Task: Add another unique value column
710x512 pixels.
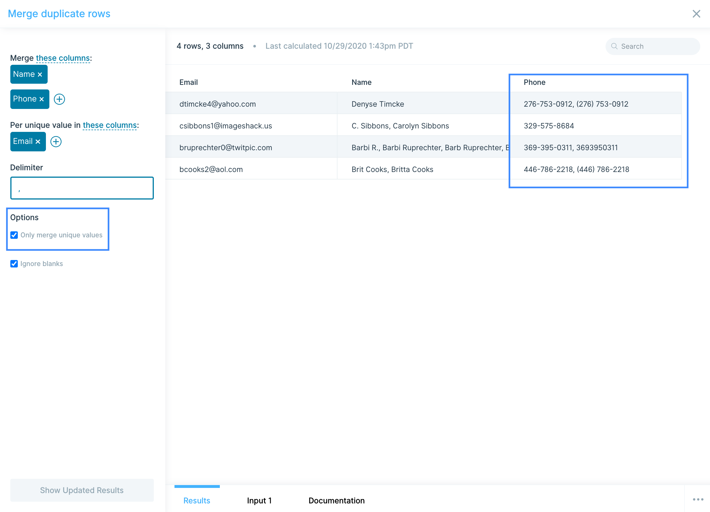Action: point(56,142)
